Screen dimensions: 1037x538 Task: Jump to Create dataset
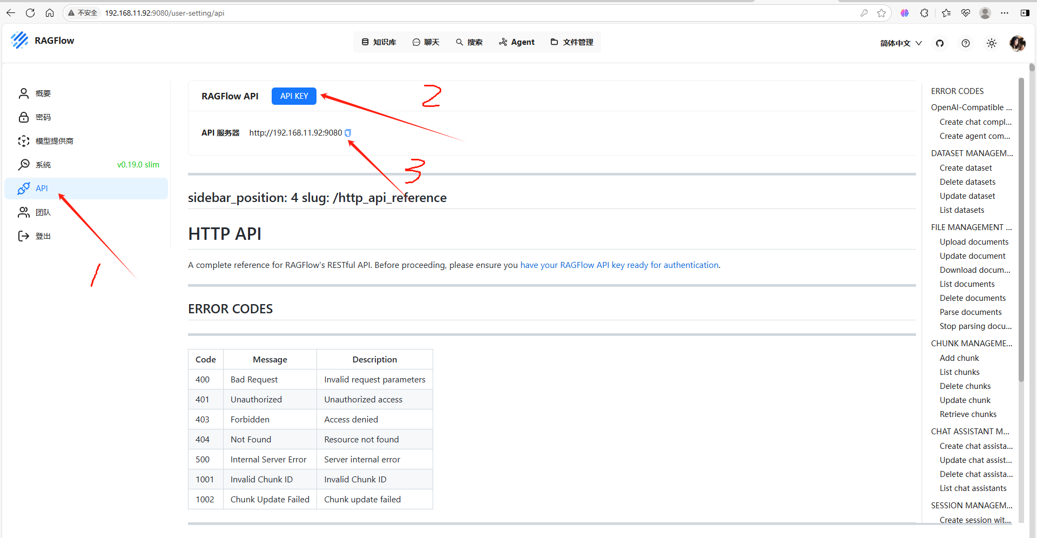pos(966,168)
